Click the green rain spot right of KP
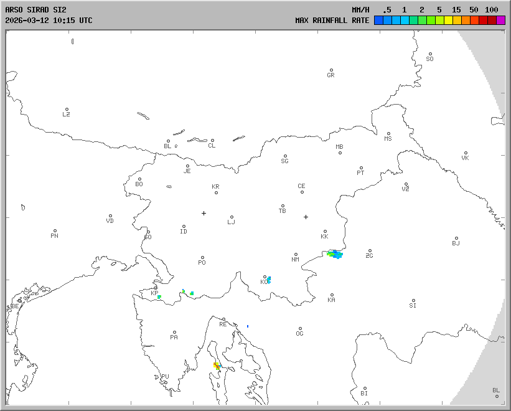The width and height of the screenshot is (511, 411). coord(192,293)
